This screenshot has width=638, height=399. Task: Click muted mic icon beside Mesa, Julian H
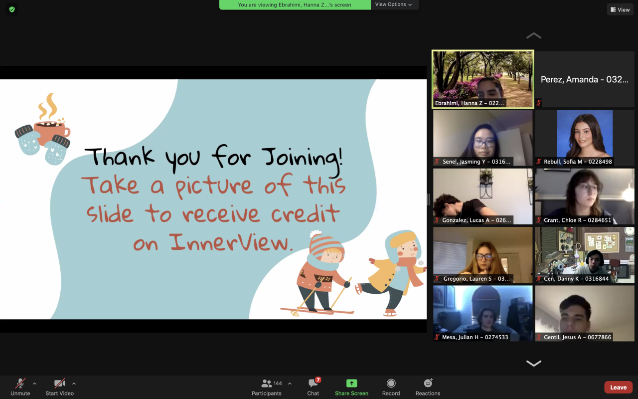pos(437,337)
